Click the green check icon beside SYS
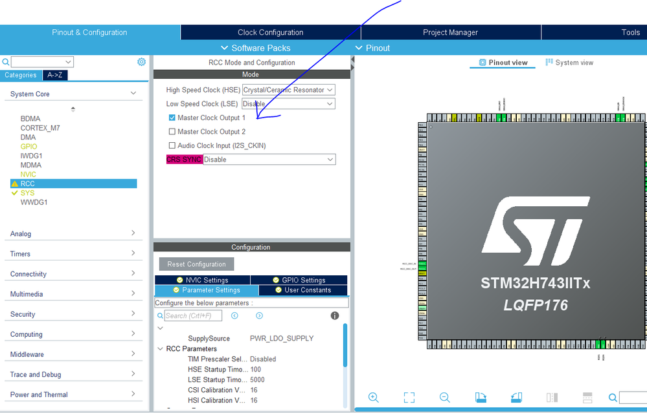 coord(15,193)
